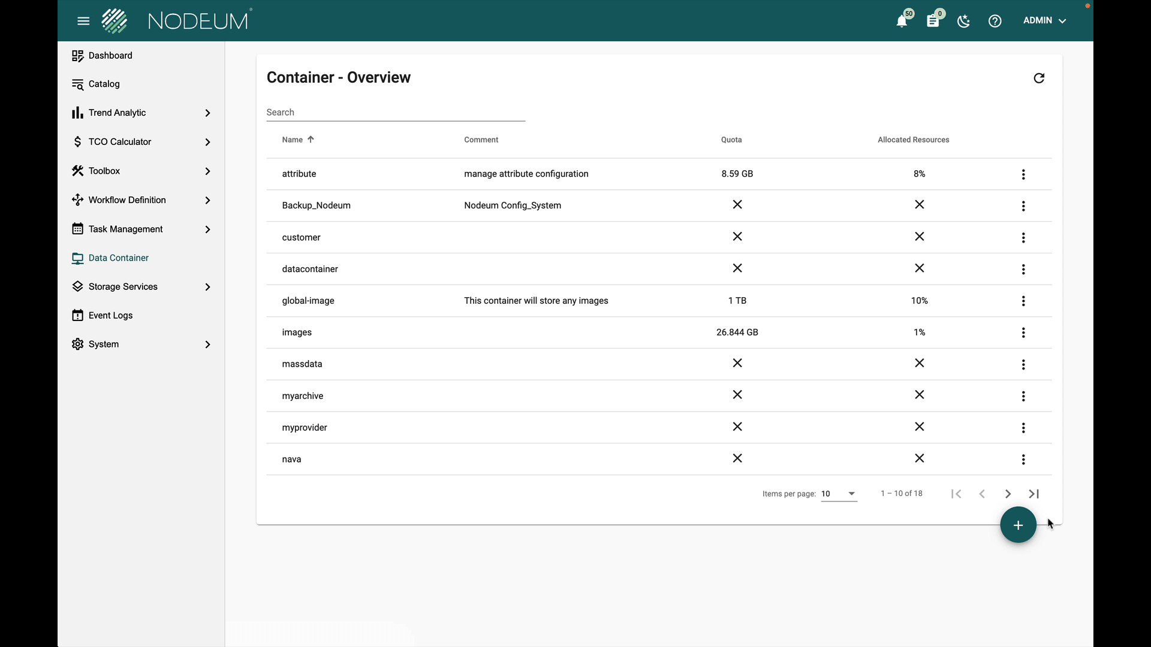Click the 8.59 GB quota value
This screenshot has height=647, width=1151.
tap(737, 174)
